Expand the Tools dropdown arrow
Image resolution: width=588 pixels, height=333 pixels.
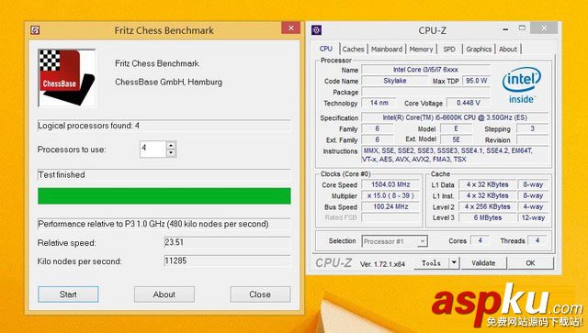click(x=454, y=263)
